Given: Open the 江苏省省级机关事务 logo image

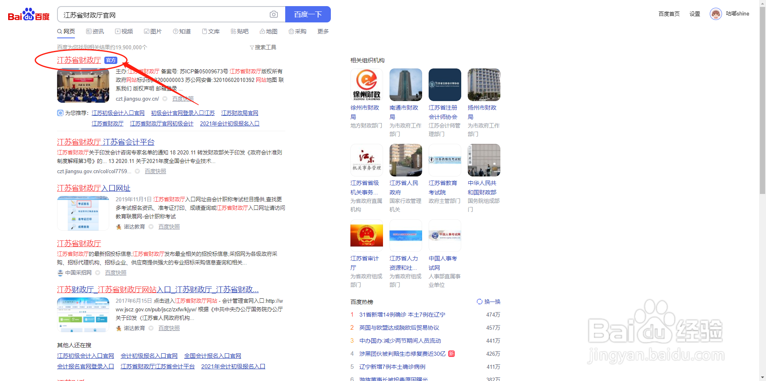Looking at the screenshot, I should tap(367, 160).
